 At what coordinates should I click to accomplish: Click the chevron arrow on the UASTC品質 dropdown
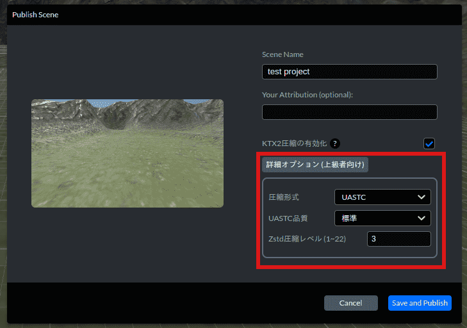pos(422,218)
